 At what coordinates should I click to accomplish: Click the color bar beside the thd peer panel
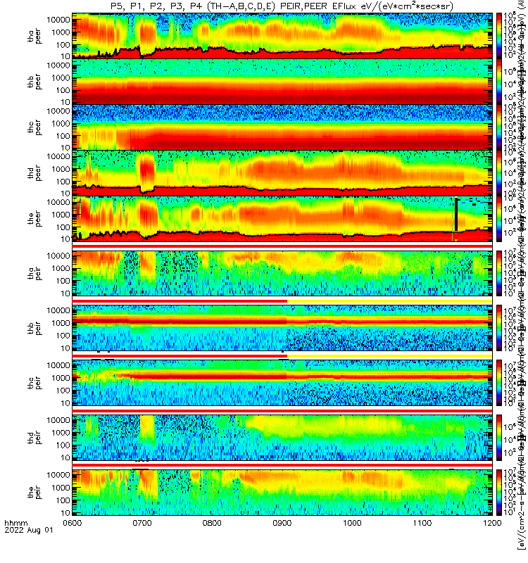coord(499,172)
